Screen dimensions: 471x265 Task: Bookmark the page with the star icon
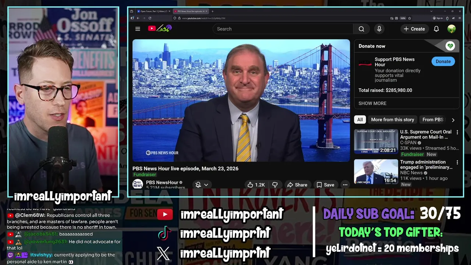[x=409, y=18]
